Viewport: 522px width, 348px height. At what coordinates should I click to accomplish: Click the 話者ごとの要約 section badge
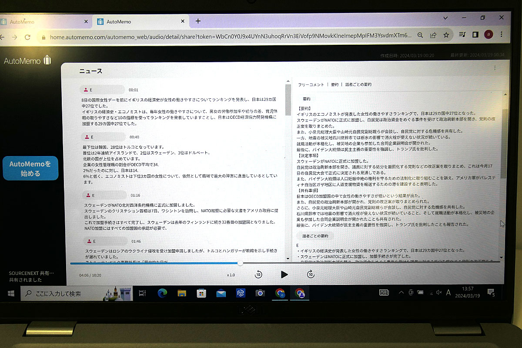316,236
